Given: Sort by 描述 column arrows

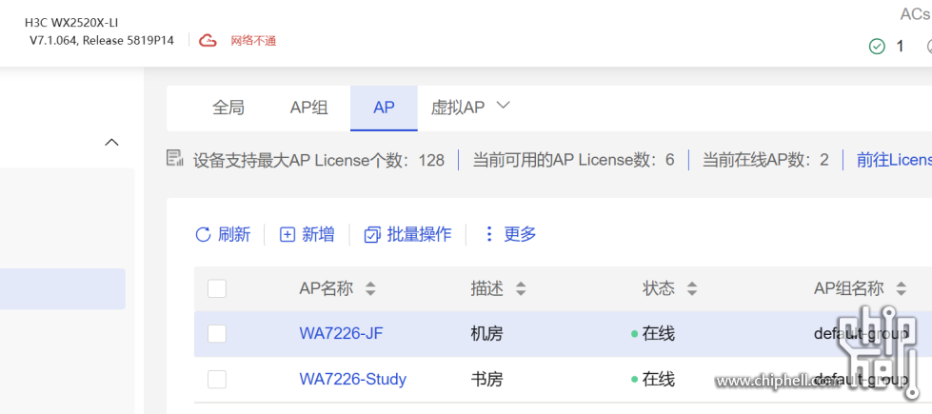Looking at the screenshot, I should click(x=521, y=288).
